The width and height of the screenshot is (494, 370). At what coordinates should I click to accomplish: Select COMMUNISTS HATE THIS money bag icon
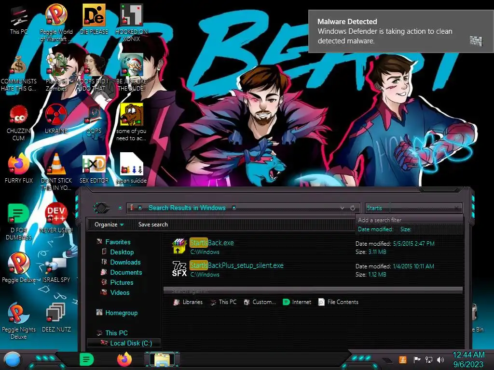tap(19, 73)
